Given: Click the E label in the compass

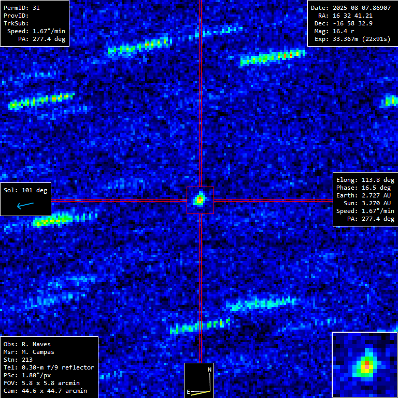Looking at the screenshot, I should (188, 392).
